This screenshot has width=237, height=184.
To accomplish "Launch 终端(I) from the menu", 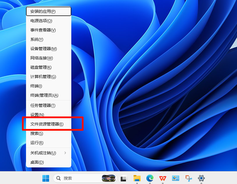I will pos(49,86).
